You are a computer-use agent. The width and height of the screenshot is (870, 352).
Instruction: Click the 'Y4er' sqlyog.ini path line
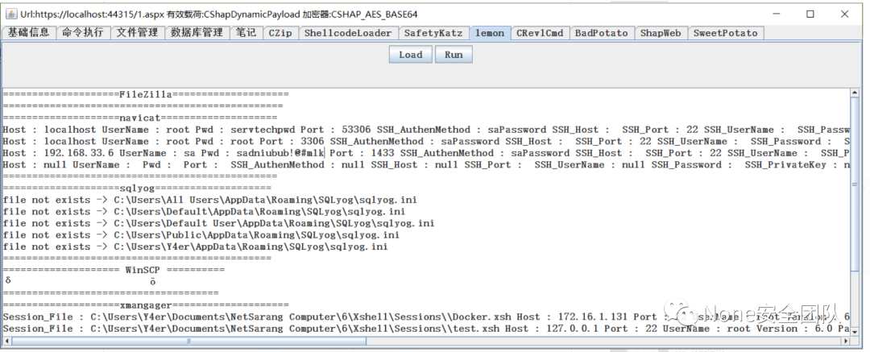(x=195, y=246)
